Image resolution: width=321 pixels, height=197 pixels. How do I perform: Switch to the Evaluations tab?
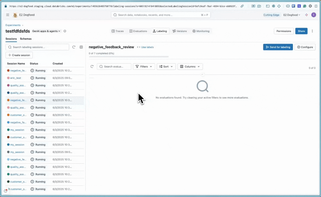[138, 31]
